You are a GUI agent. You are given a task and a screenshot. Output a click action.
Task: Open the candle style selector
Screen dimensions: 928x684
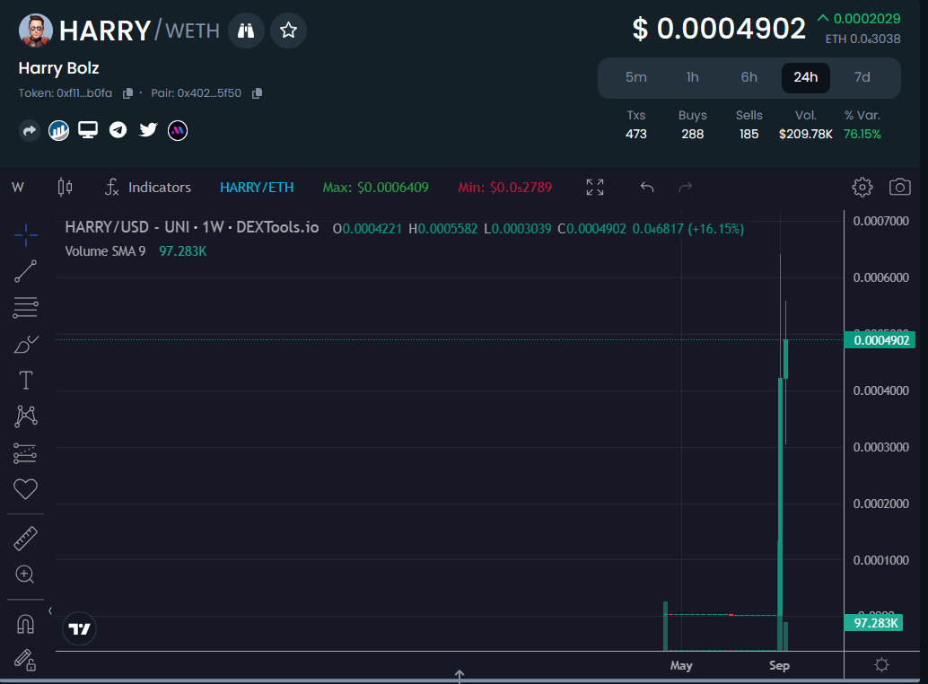64,187
